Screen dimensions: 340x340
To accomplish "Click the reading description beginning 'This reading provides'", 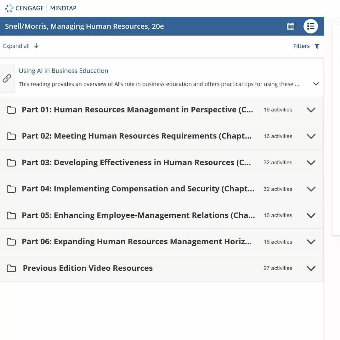I will tap(159, 84).
